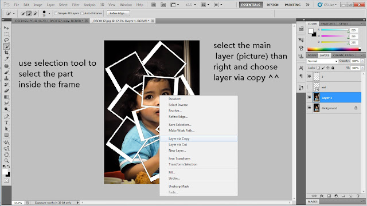
Task: Select the Eyedropper tool
Action: [6, 58]
